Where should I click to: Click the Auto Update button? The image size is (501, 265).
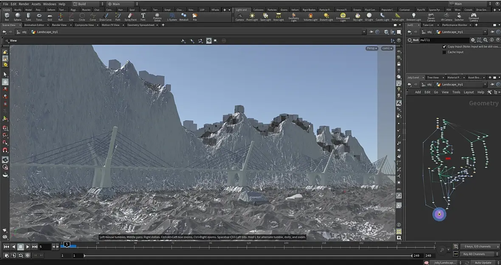[483, 262]
